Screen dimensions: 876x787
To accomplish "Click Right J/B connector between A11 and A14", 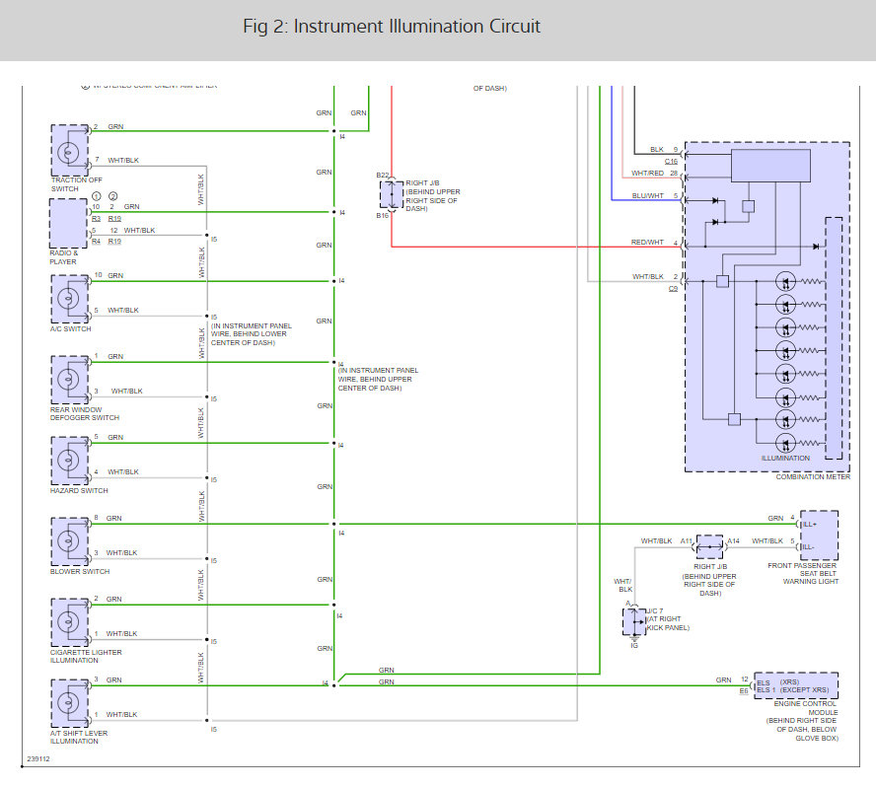I will (709, 546).
